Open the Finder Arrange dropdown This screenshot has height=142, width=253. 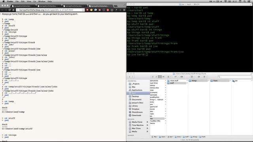169,77
